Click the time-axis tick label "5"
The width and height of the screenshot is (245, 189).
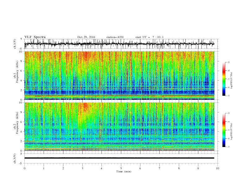pyautogui.click(x=121, y=168)
